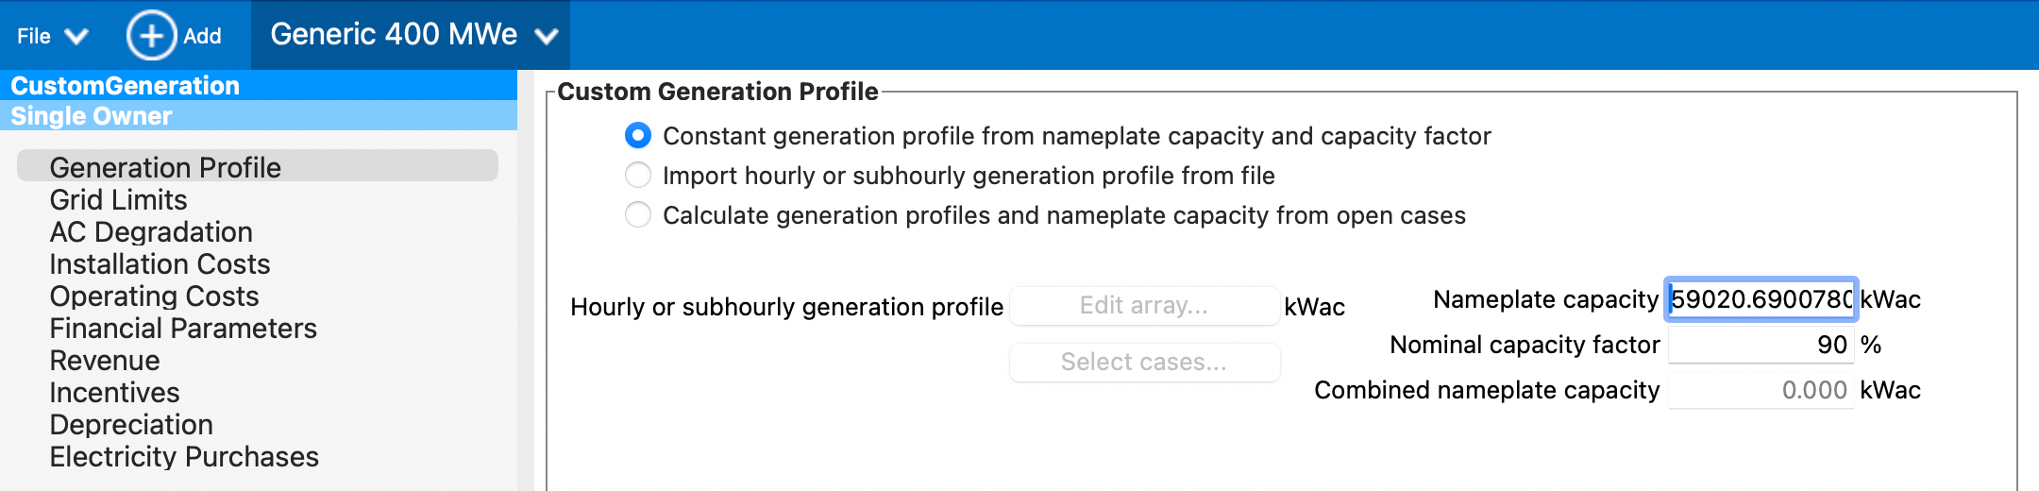Open the Grid Limits page
The width and height of the screenshot is (2039, 491).
[x=118, y=200]
